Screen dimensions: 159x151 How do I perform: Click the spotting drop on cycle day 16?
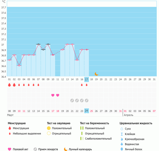[x=82, y=85]
